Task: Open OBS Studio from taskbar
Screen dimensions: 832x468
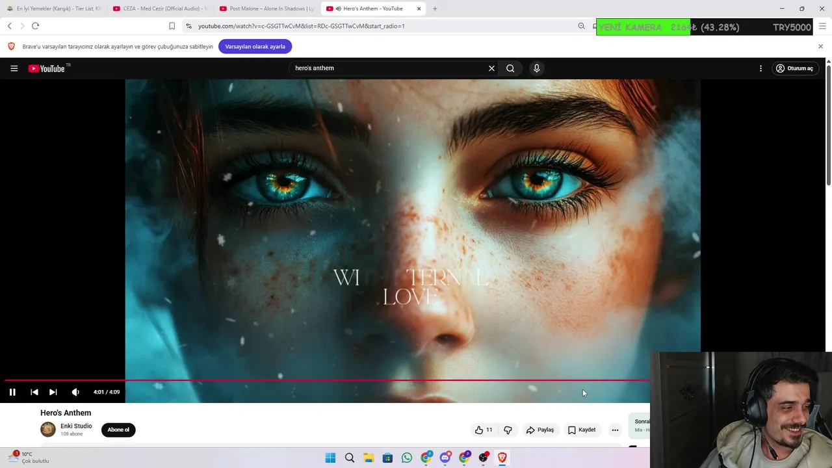Action: tap(484, 458)
